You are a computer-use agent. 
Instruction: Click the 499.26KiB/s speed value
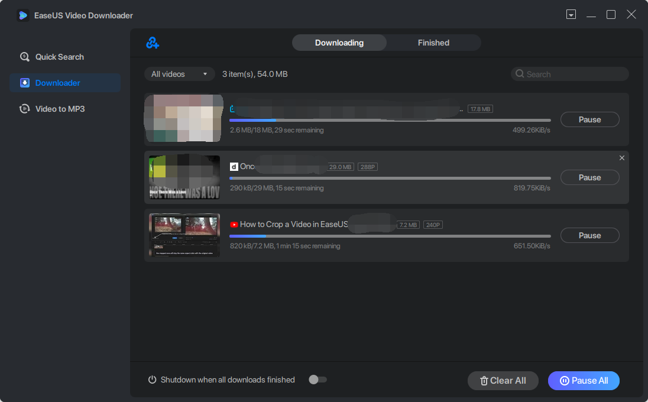point(532,129)
